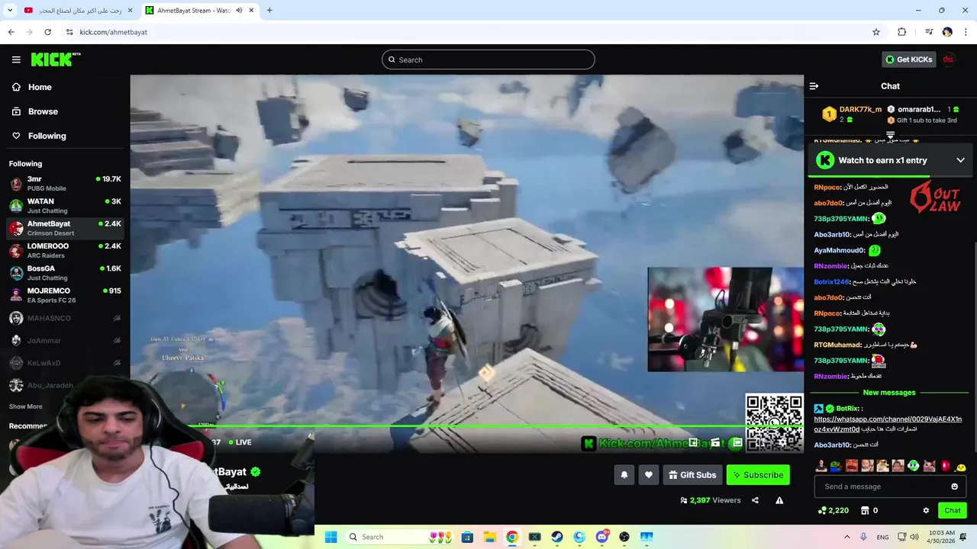Bookmark this page with the star
Viewport: 977px width, 549px height.
(x=876, y=32)
